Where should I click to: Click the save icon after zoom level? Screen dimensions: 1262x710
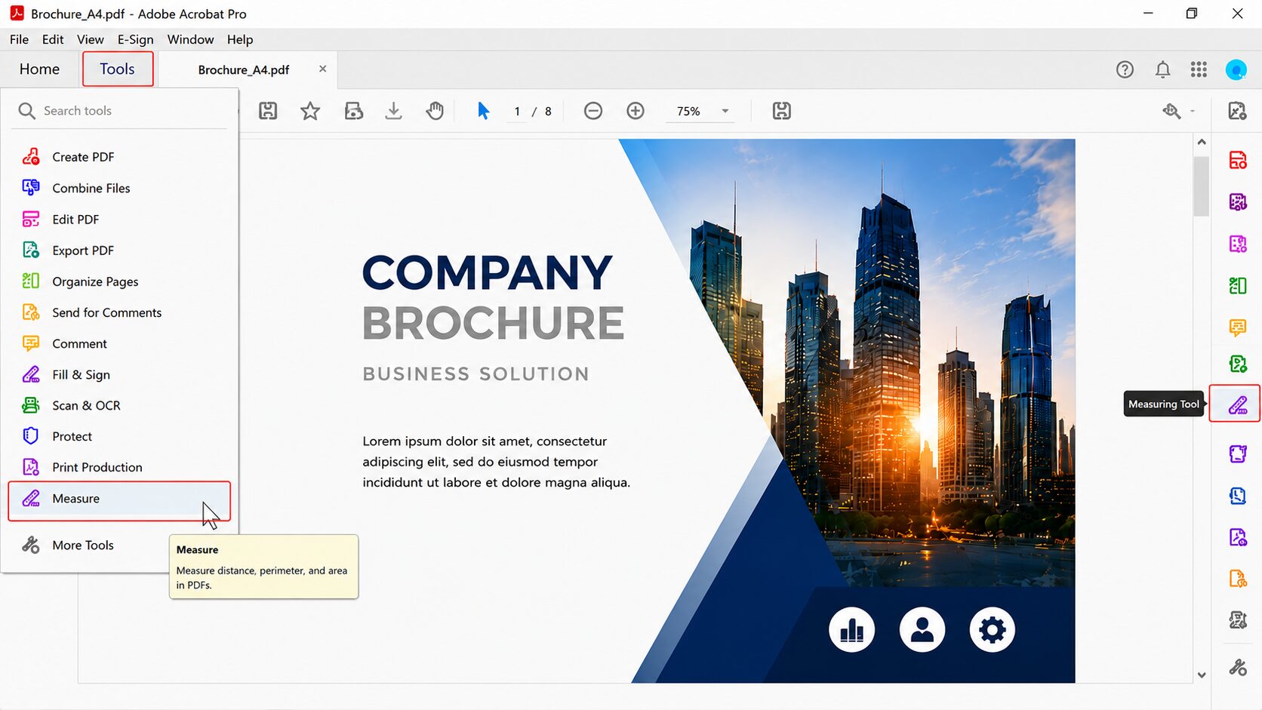coord(781,111)
